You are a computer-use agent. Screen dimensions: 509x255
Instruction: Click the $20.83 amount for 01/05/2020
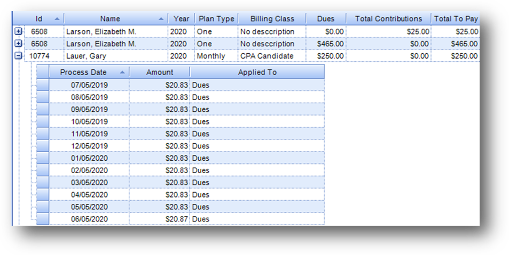pos(159,158)
